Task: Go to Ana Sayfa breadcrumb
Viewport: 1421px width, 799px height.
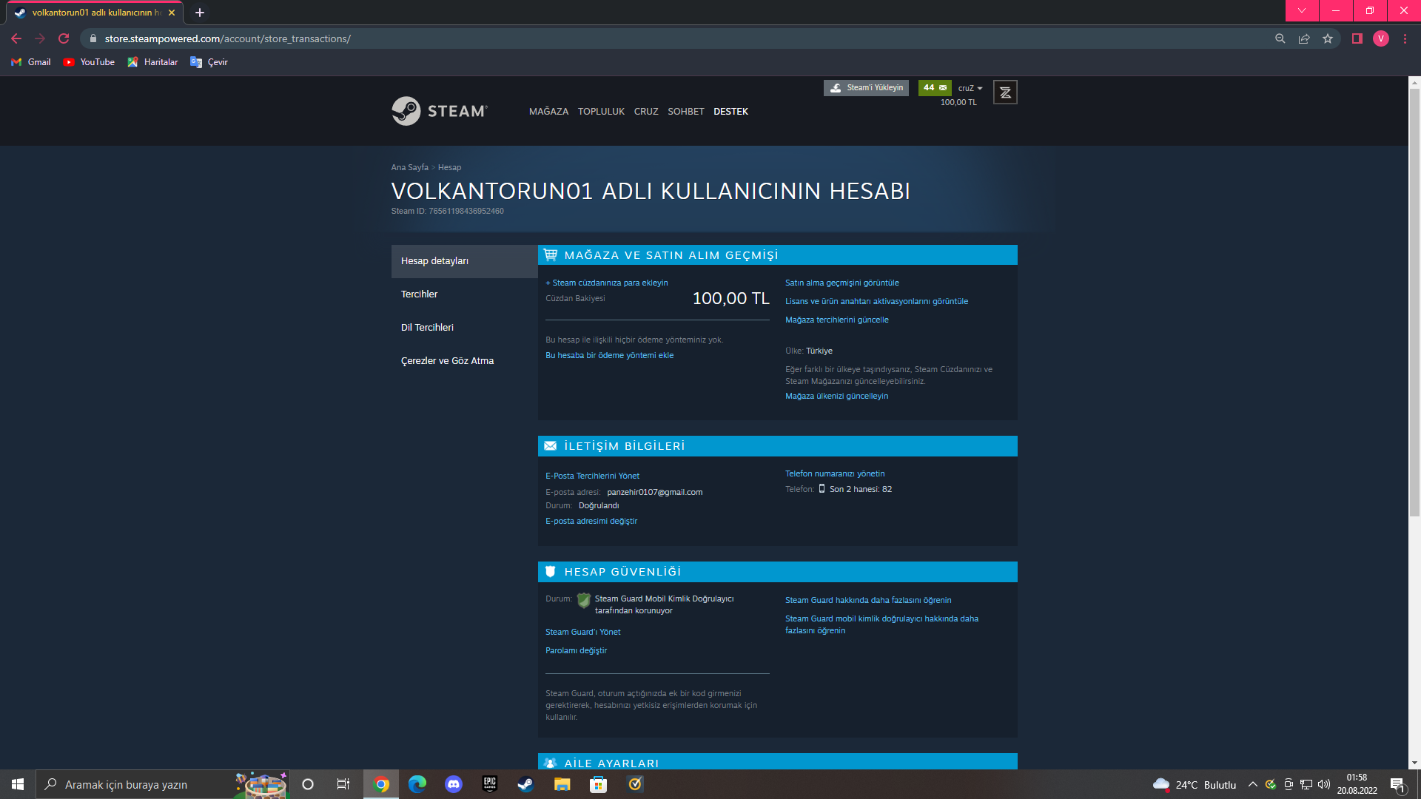Action: coord(410,167)
